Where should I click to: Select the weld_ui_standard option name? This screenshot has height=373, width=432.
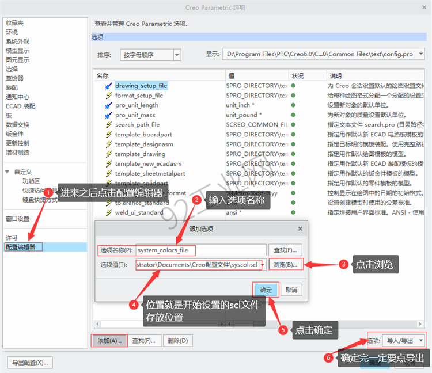(x=139, y=212)
